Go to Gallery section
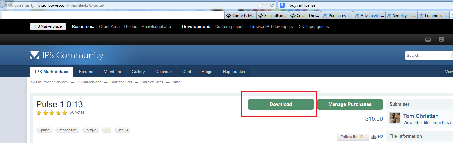 click(138, 71)
